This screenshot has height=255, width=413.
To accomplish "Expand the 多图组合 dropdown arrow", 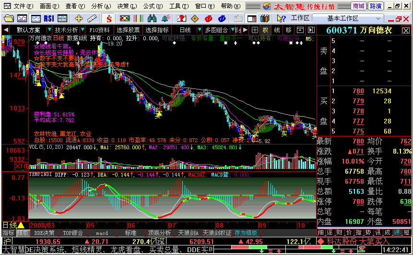I will click(233, 30).
